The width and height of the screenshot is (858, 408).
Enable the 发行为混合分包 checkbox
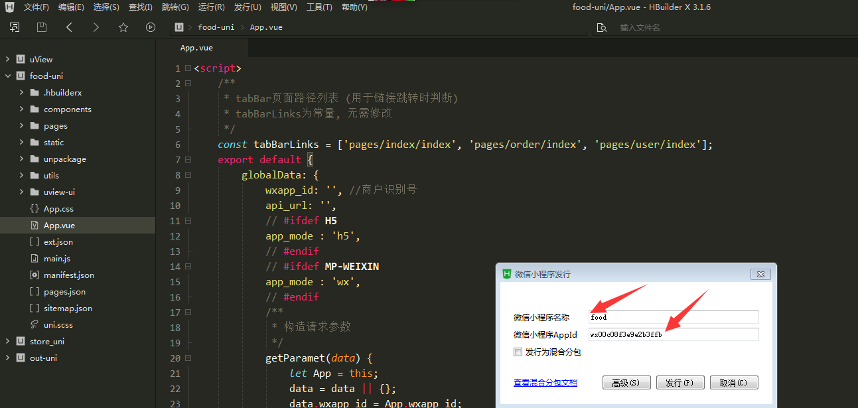coord(518,352)
